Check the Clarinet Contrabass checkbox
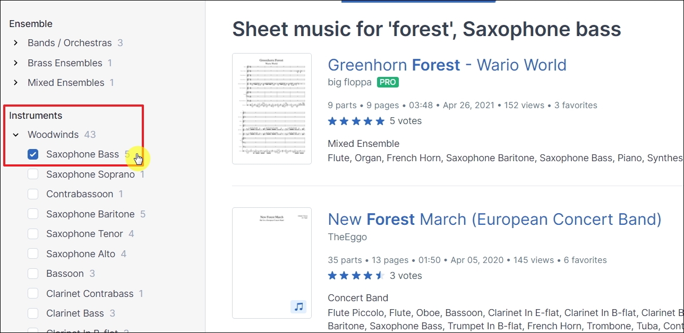The width and height of the screenshot is (684, 333). coord(33,294)
